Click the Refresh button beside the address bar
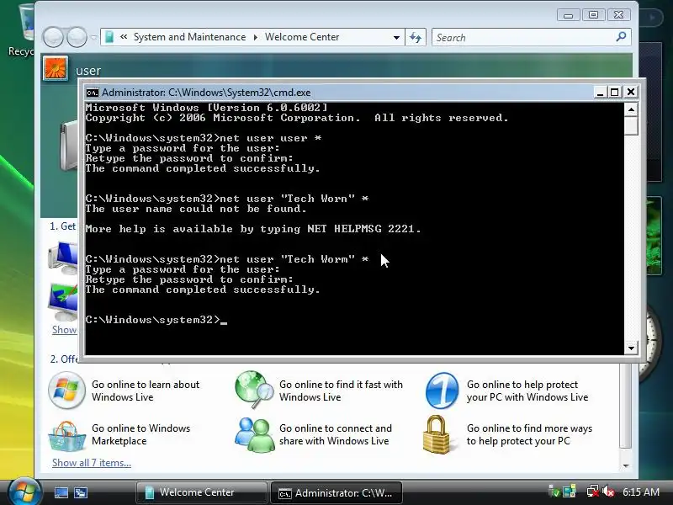The width and height of the screenshot is (673, 505). click(416, 37)
